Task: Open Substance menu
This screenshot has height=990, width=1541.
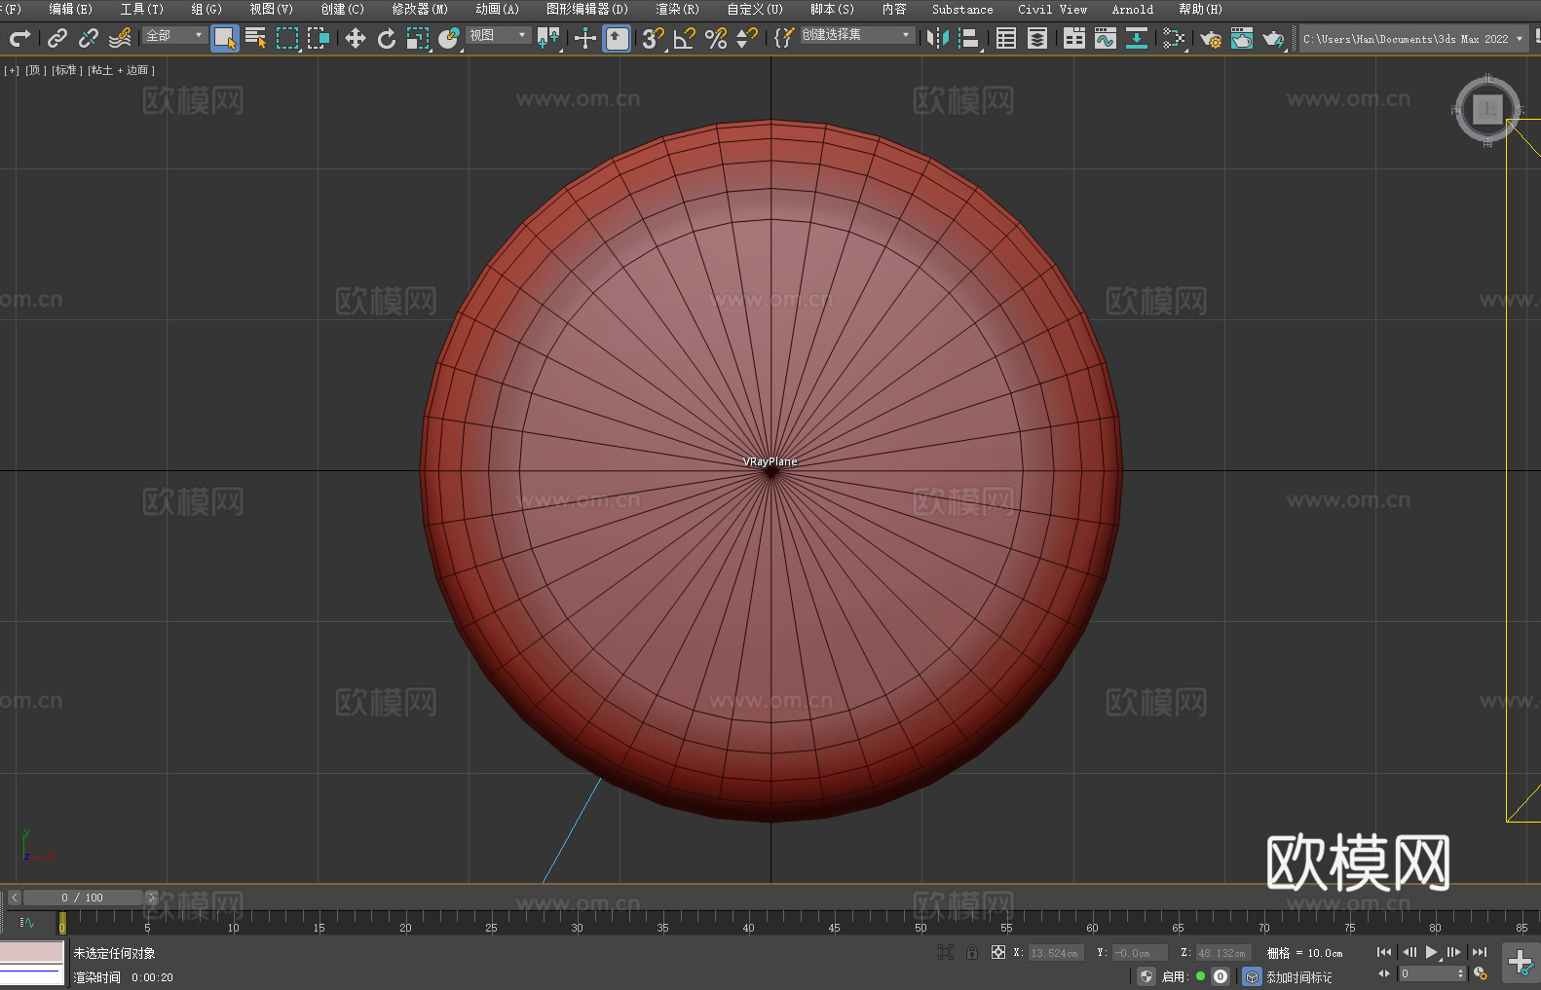Action: (x=962, y=9)
